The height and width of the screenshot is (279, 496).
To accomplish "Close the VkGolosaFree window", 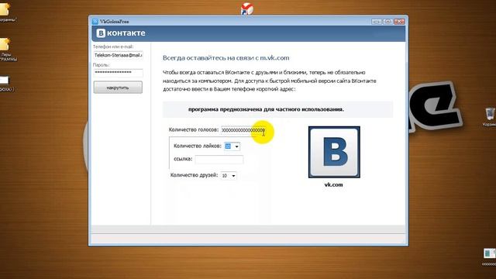I will pyautogui.click(x=400, y=22).
